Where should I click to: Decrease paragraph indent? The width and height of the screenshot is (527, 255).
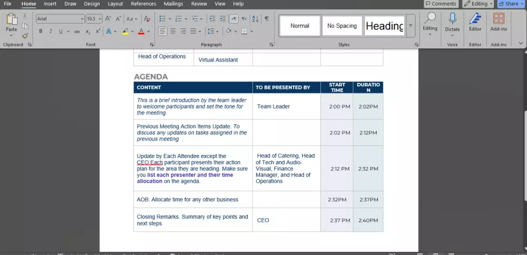click(212, 19)
